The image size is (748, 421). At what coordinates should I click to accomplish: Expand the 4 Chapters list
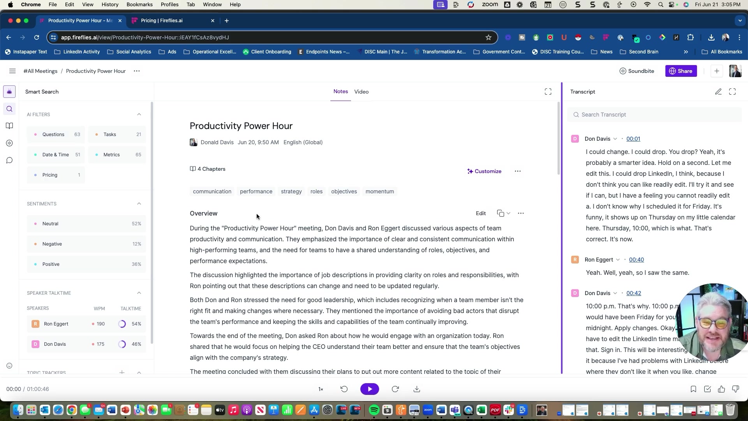click(208, 169)
